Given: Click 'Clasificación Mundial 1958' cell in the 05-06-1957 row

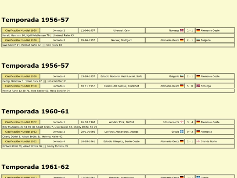Looking at the screenshot, I should point(21,40).
